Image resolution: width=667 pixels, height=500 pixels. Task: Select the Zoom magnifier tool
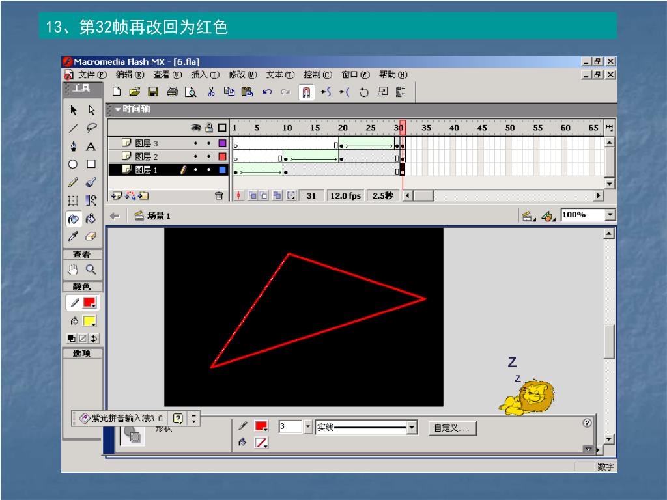[x=91, y=269]
